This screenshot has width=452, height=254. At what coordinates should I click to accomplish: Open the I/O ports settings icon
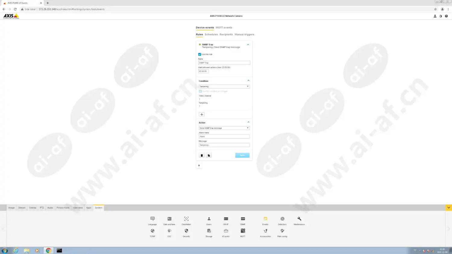(x=226, y=231)
